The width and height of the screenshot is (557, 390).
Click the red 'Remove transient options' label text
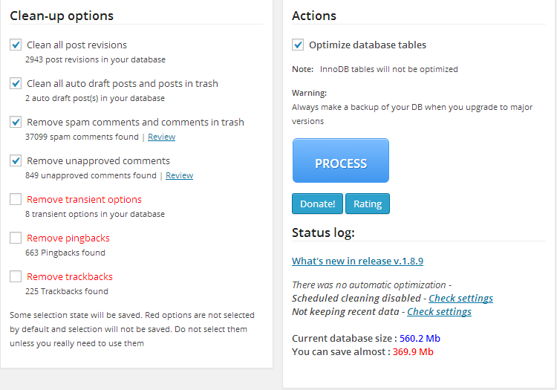[x=84, y=199]
